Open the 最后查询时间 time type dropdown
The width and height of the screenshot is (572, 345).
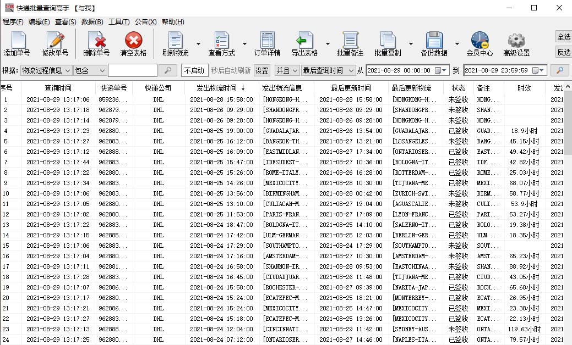click(x=328, y=71)
